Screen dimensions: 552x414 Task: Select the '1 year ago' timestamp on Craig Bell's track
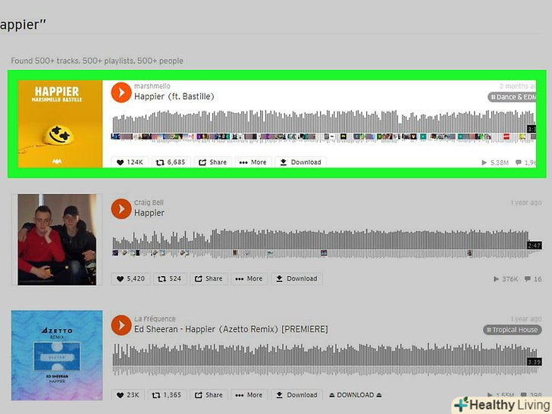526,202
